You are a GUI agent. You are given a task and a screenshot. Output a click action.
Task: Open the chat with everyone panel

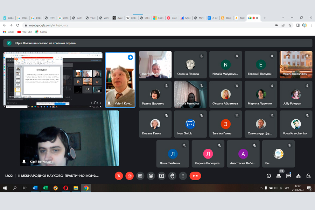(288, 176)
